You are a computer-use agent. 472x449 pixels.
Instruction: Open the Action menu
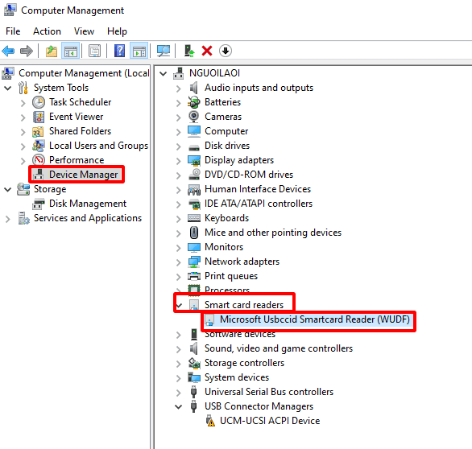[x=47, y=31]
